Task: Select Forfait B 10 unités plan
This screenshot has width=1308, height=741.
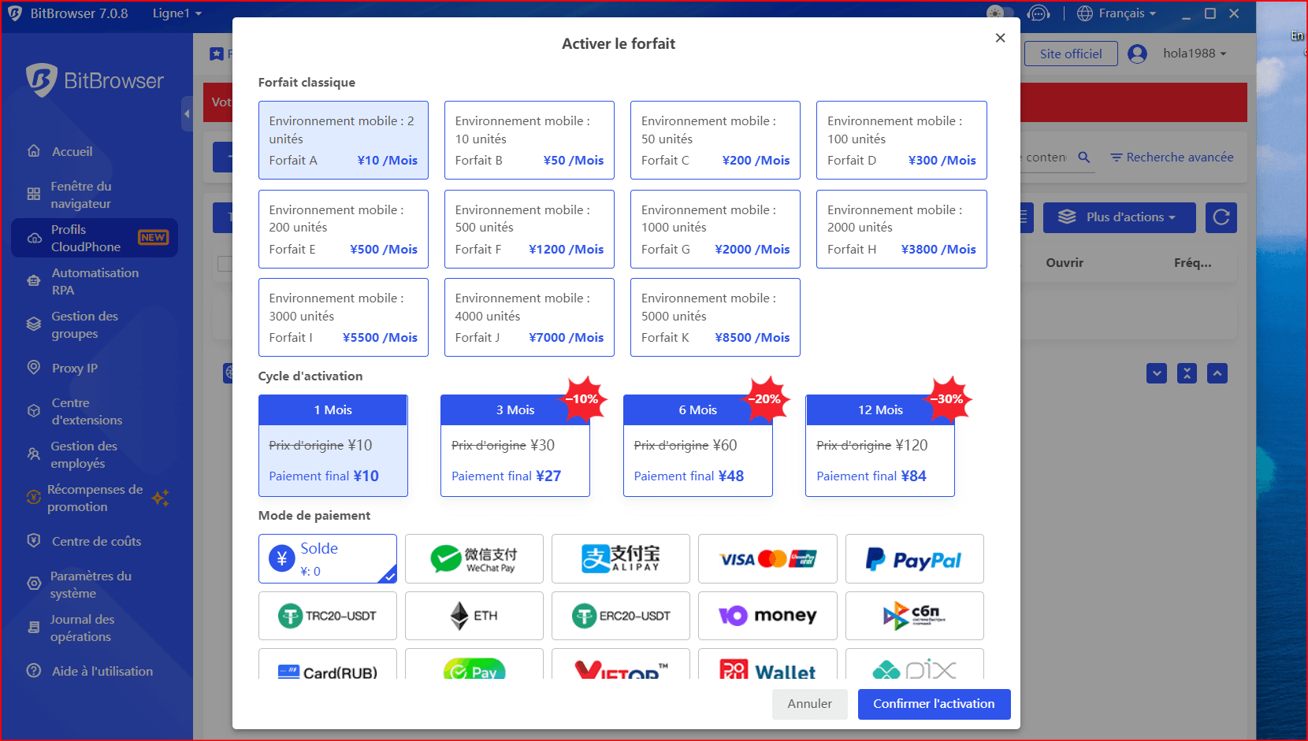Action: tap(529, 140)
